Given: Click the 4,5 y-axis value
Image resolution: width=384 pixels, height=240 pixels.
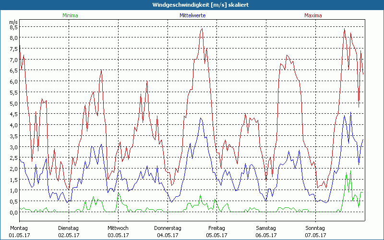Looking at the screenshot, I should (13, 114).
